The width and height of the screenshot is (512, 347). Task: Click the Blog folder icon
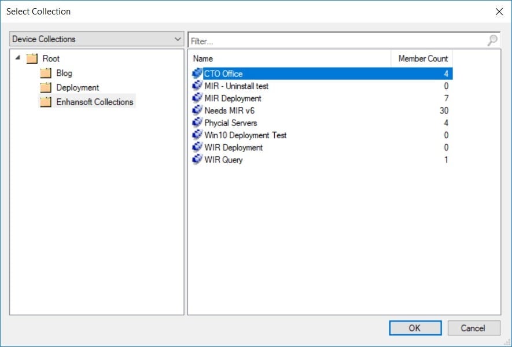coord(46,73)
